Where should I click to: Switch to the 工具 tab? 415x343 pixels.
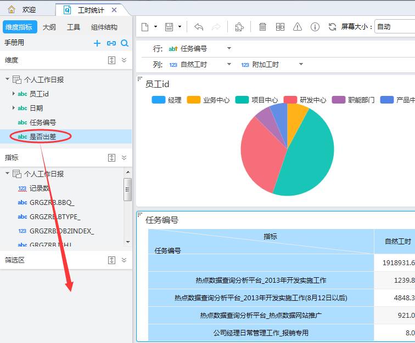click(x=74, y=27)
